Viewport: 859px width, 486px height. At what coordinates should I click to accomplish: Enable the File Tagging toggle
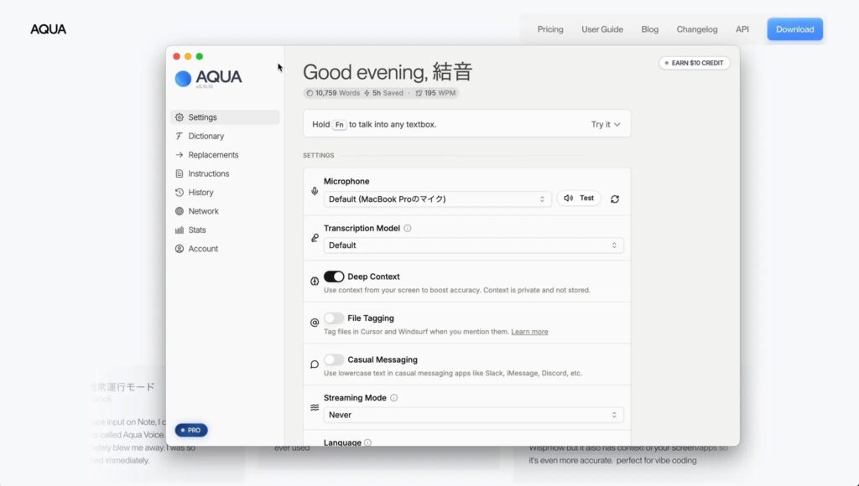pyautogui.click(x=334, y=318)
